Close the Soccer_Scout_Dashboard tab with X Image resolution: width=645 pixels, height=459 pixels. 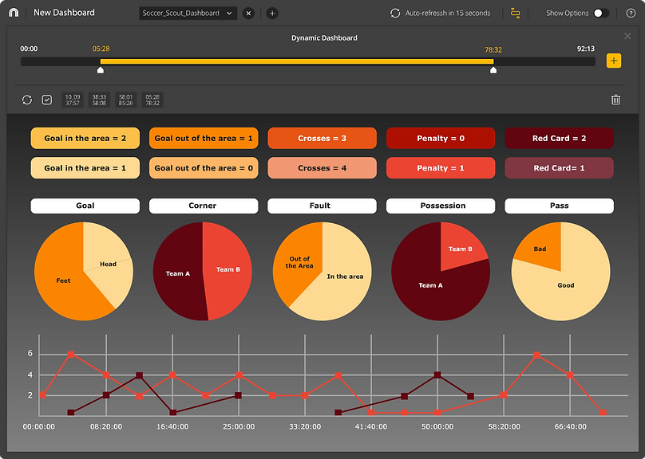248,13
